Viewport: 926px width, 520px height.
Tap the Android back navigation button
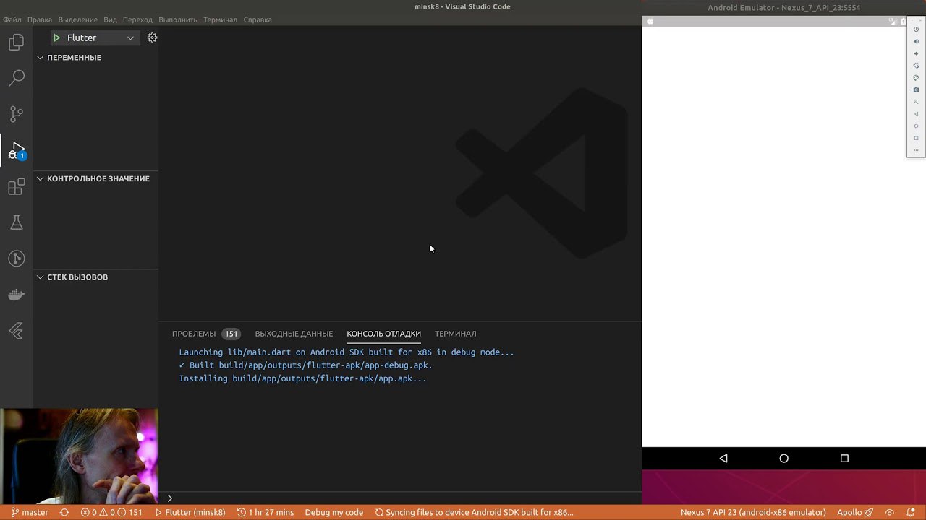pos(723,459)
